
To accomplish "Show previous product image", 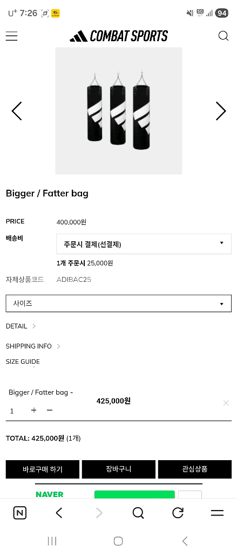I will click(17, 111).
